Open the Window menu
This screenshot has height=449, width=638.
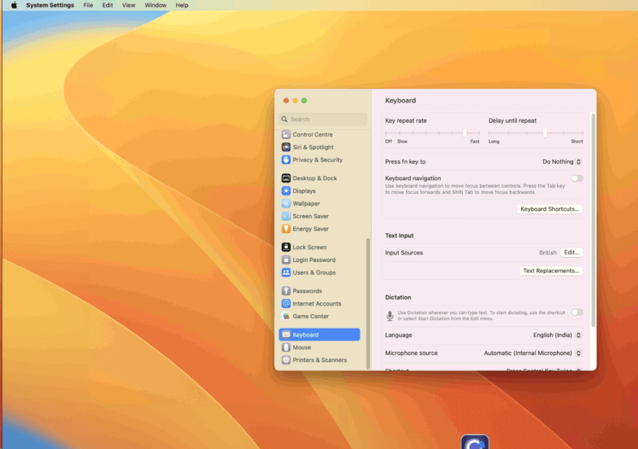[x=155, y=5]
